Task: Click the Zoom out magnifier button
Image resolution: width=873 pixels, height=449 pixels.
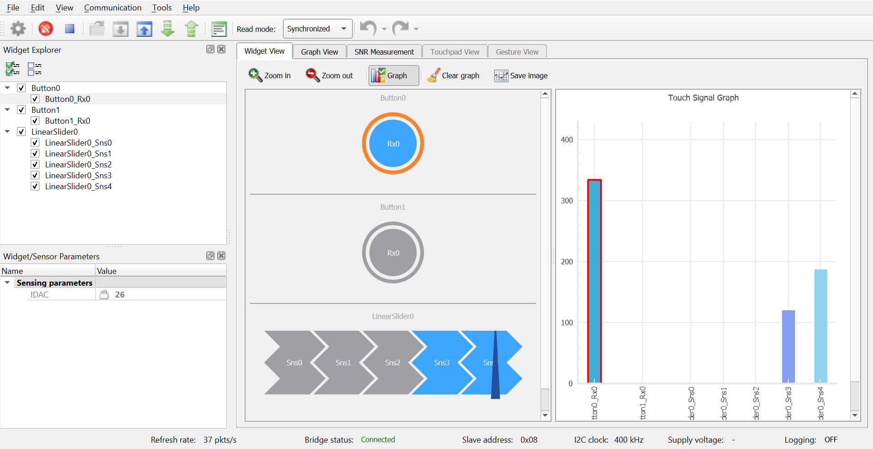Action: point(330,76)
